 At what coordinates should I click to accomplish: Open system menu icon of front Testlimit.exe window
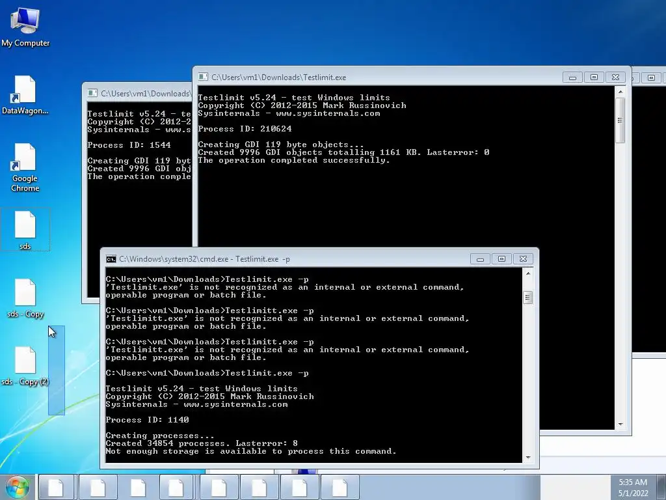tap(203, 77)
